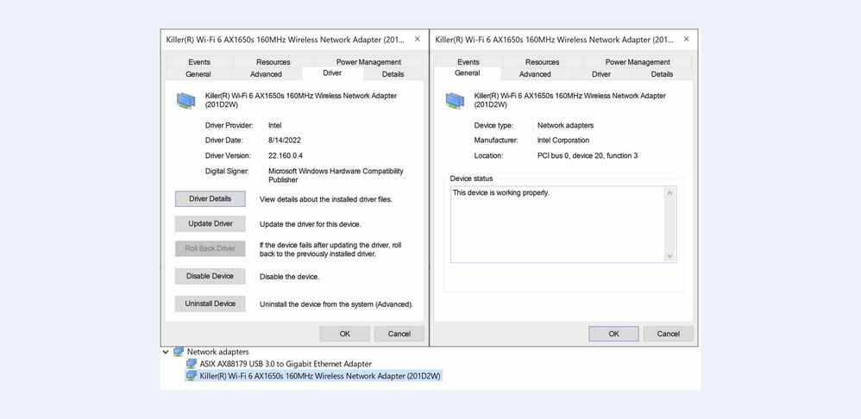Open the Resources tab in the right dialog
Viewport: 861px width, 419px height.
point(542,62)
